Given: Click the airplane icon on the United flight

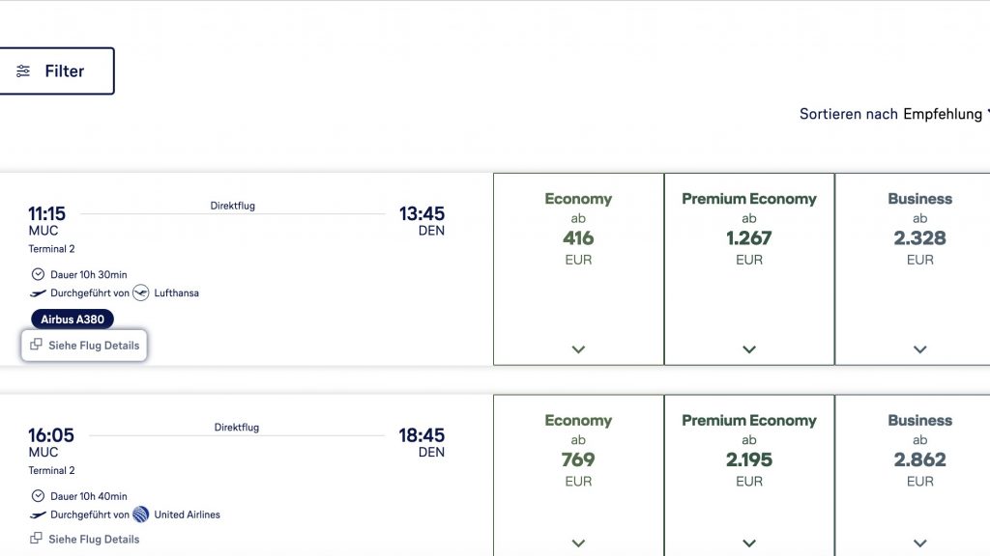Looking at the screenshot, I should tap(38, 514).
